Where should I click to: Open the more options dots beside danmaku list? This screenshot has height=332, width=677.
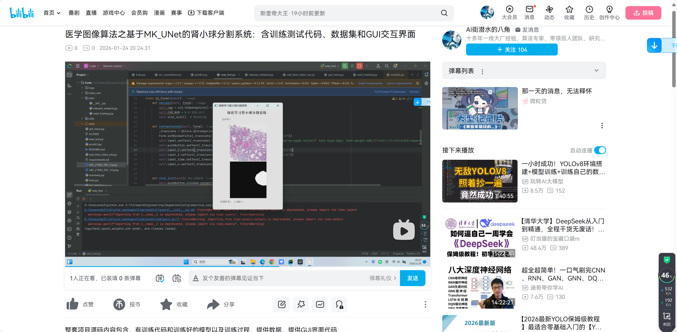pos(482,71)
